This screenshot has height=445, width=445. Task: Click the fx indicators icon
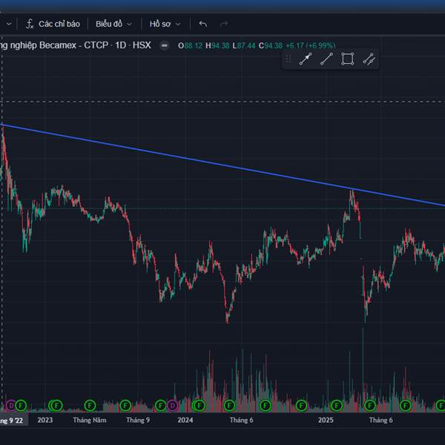[30, 24]
